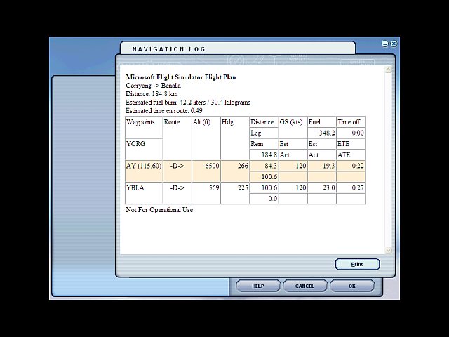Viewport: 449px width, 337px height.
Task: Click the Corryong -> Benalla route line
Action: (153, 86)
